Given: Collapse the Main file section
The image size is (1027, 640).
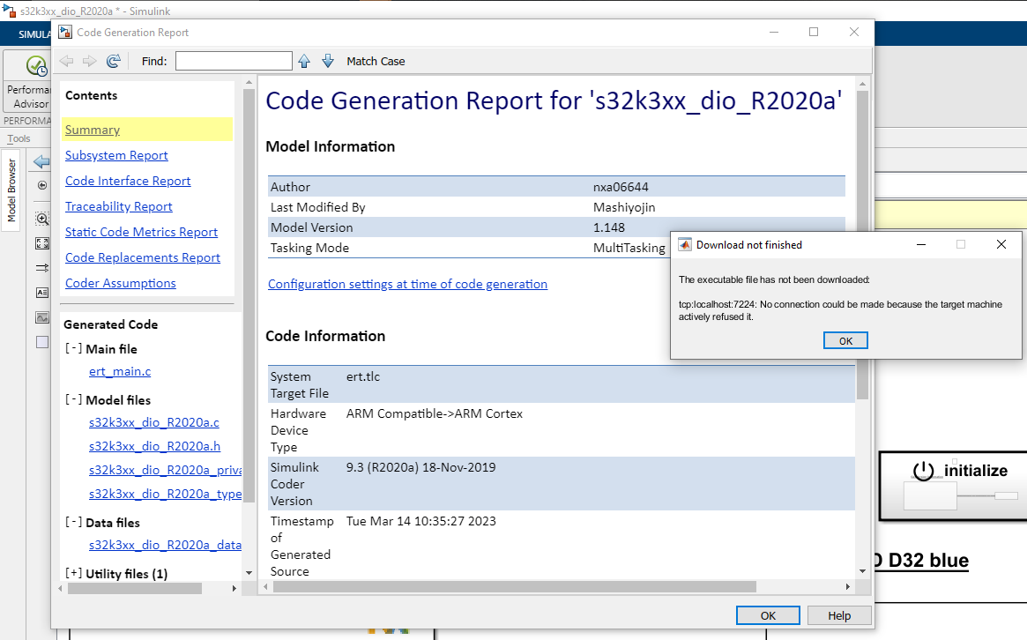Looking at the screenshot, I should point(74,349).
